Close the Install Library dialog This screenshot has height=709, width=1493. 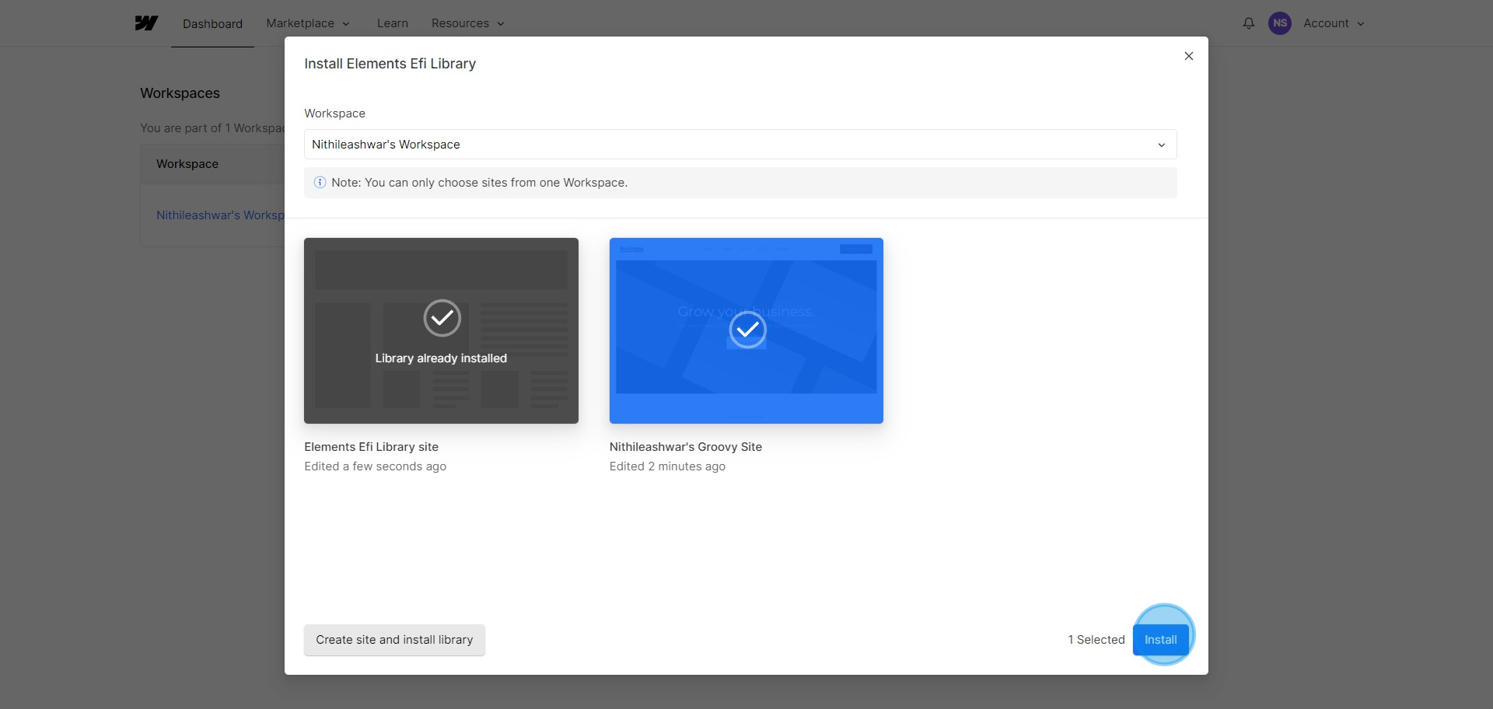1188,56
